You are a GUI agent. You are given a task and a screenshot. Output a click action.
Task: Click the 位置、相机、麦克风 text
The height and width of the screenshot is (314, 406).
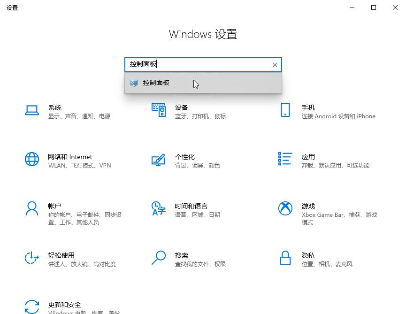[327, 264]
